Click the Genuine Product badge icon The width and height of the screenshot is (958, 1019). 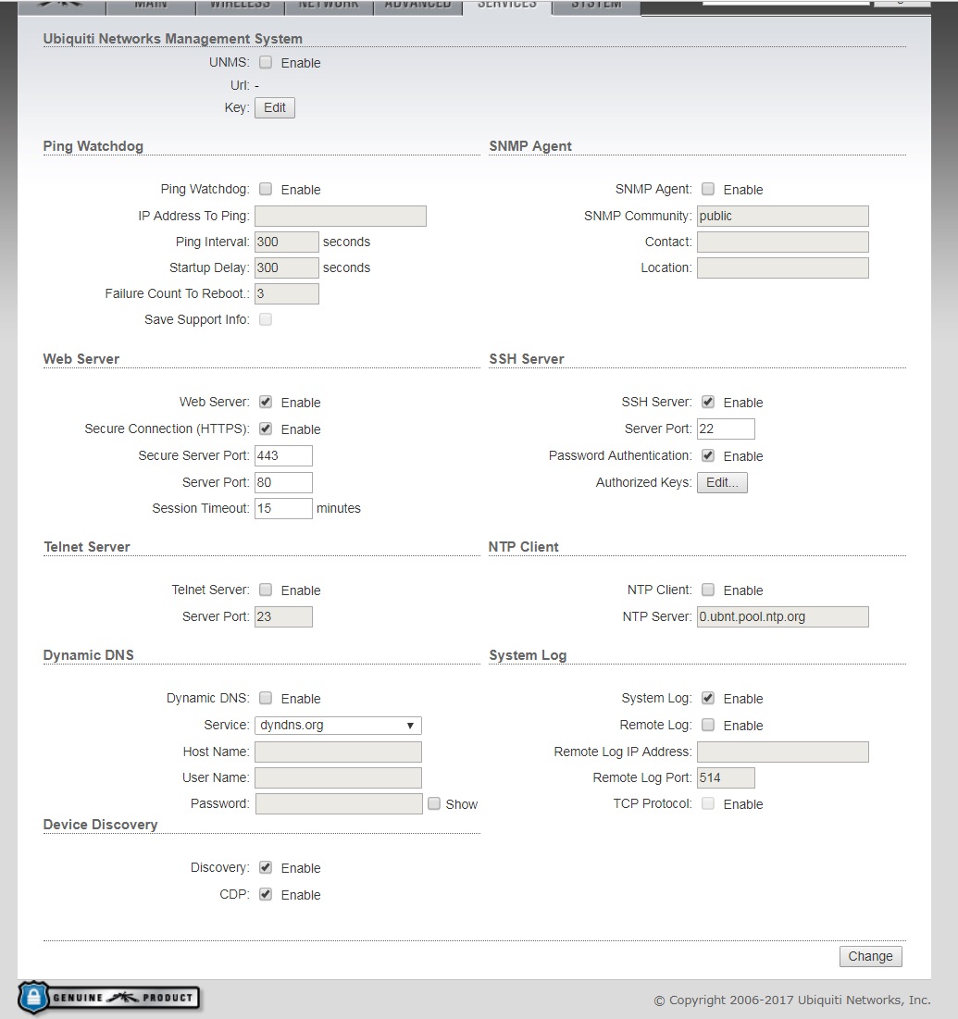click(x=108, y=997)
